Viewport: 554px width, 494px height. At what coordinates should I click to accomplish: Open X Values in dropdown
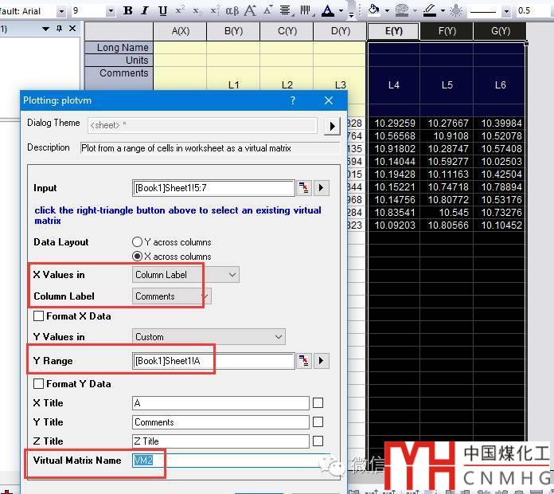tap(185, 275)
